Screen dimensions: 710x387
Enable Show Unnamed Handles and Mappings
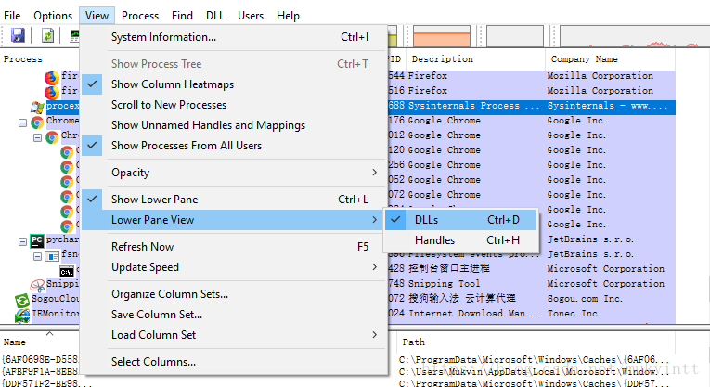click(x=234, y=125)
